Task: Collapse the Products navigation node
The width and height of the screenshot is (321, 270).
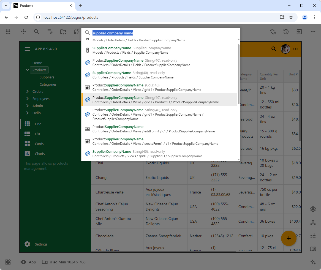Action: (27, 70)
